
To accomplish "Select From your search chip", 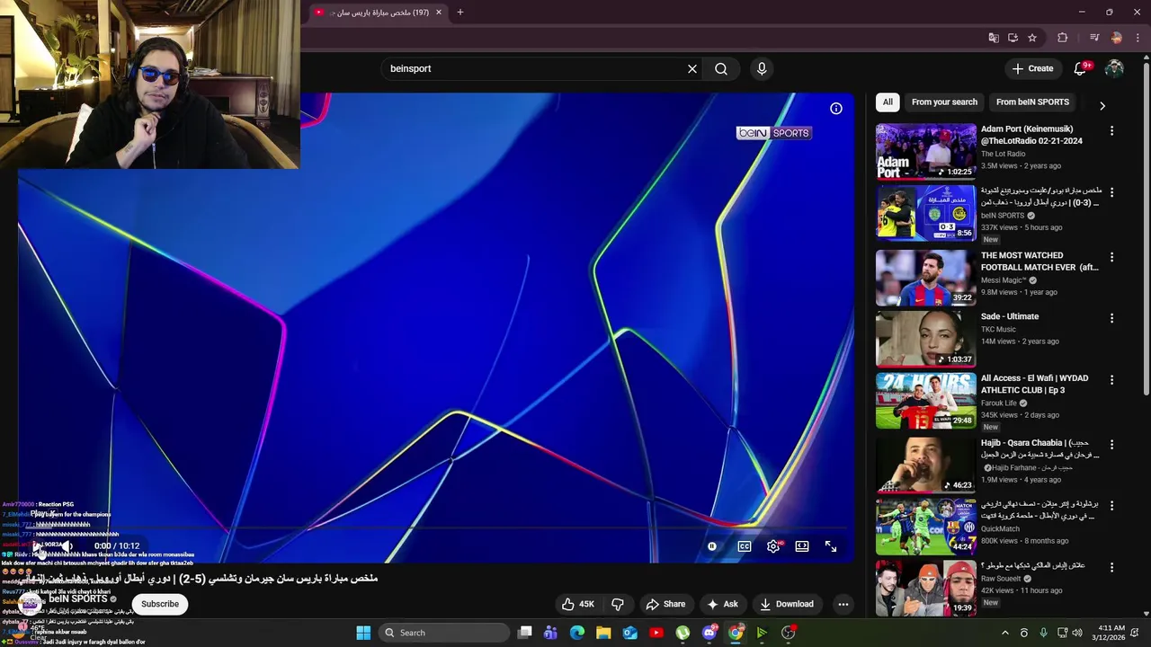I will click(x=944, y=102).
